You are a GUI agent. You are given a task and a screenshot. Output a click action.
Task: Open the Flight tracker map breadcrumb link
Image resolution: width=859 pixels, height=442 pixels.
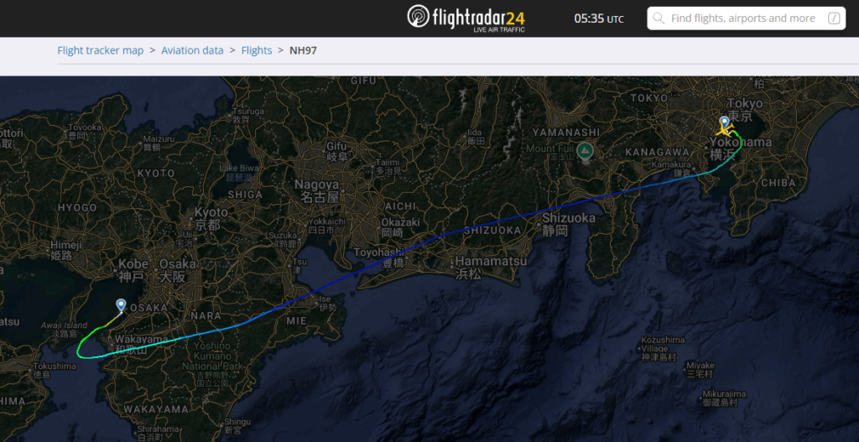(101, 50)
